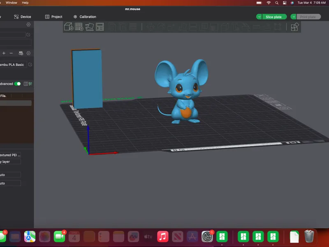Open Spotlight search in menu bar
Image resolution: width=329 pixels, height=247 pixels.
point(277,3)
